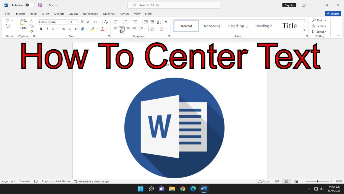Open the Layout tab
Image resolution: width=344 pixels, height=194 pixels.
73,13
